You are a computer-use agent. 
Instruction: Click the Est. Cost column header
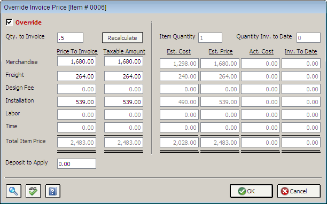[x=178, y=51]
